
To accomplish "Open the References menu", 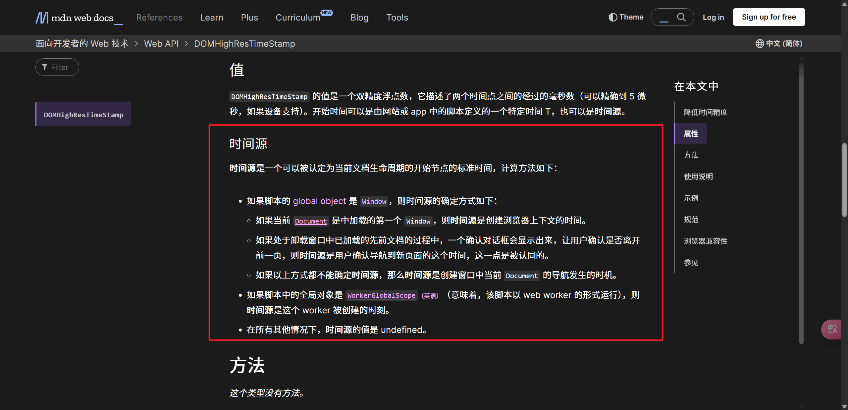I will (159, 18).
